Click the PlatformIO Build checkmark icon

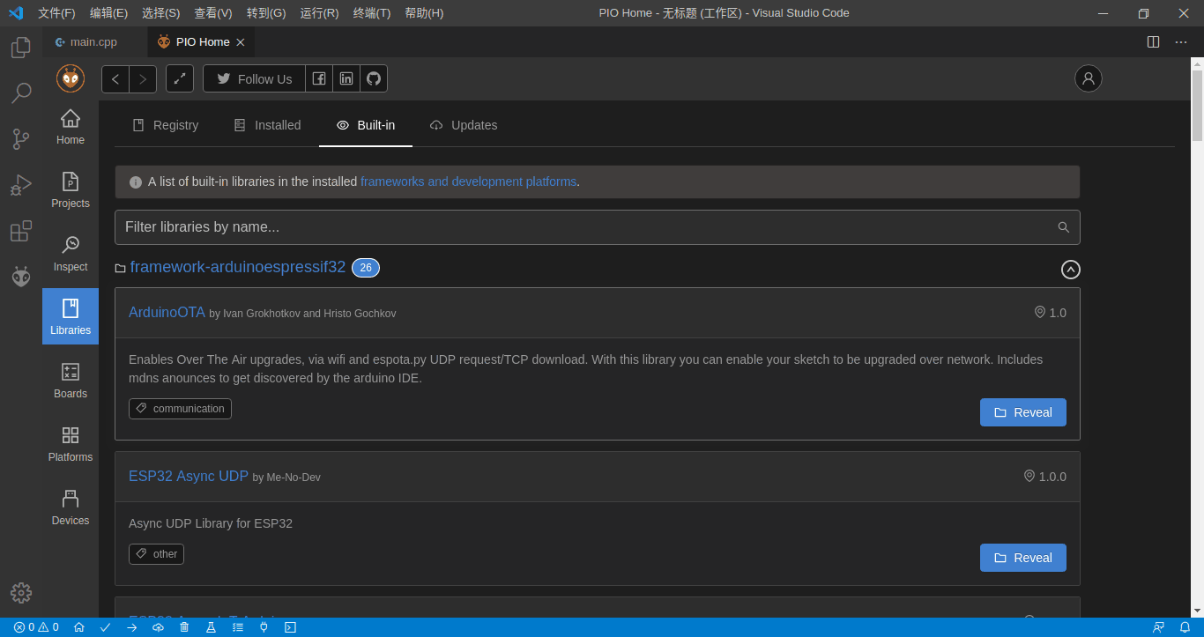click(106, 627)
